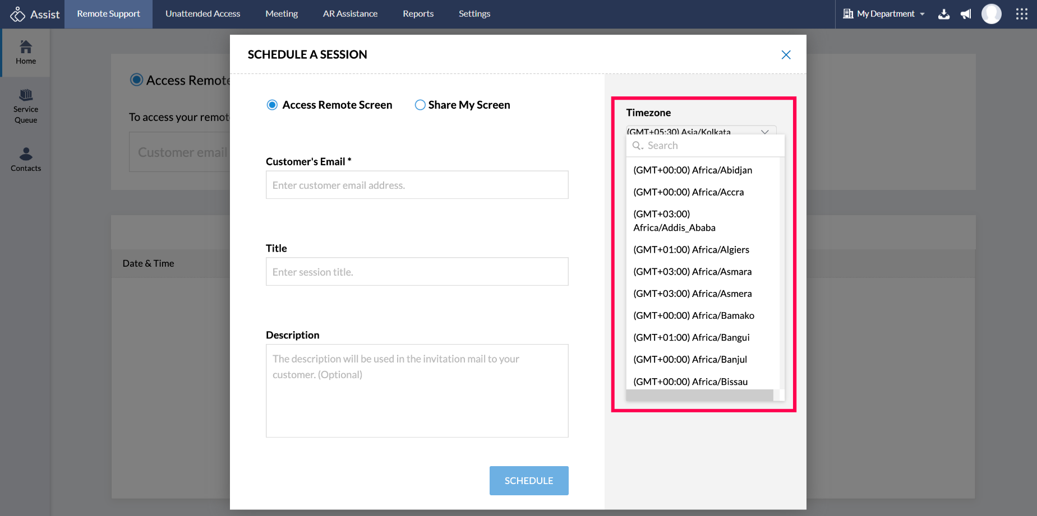Click the Assist logo icon
The width and height of the screenshot is (1037, 516).
[18, 14]
